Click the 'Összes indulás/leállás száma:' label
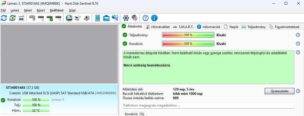 tap(143, 98)
